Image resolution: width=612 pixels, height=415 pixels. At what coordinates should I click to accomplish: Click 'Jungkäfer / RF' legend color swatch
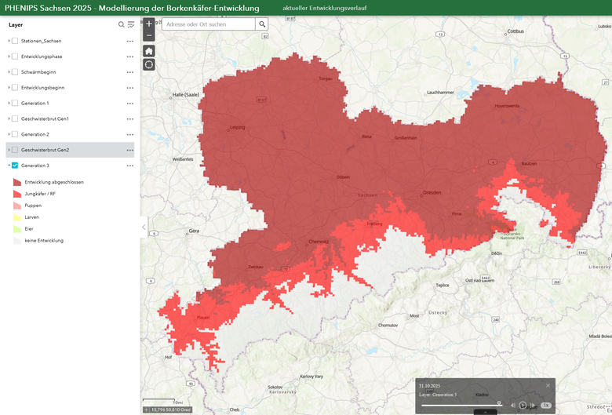17,194
